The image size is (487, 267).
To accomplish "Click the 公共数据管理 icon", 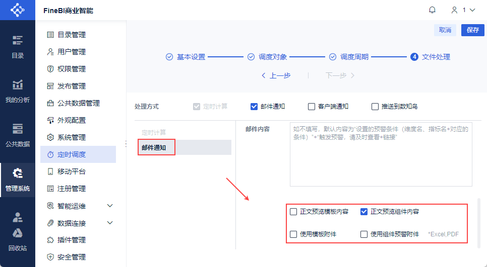I will [x=50, y=103].
